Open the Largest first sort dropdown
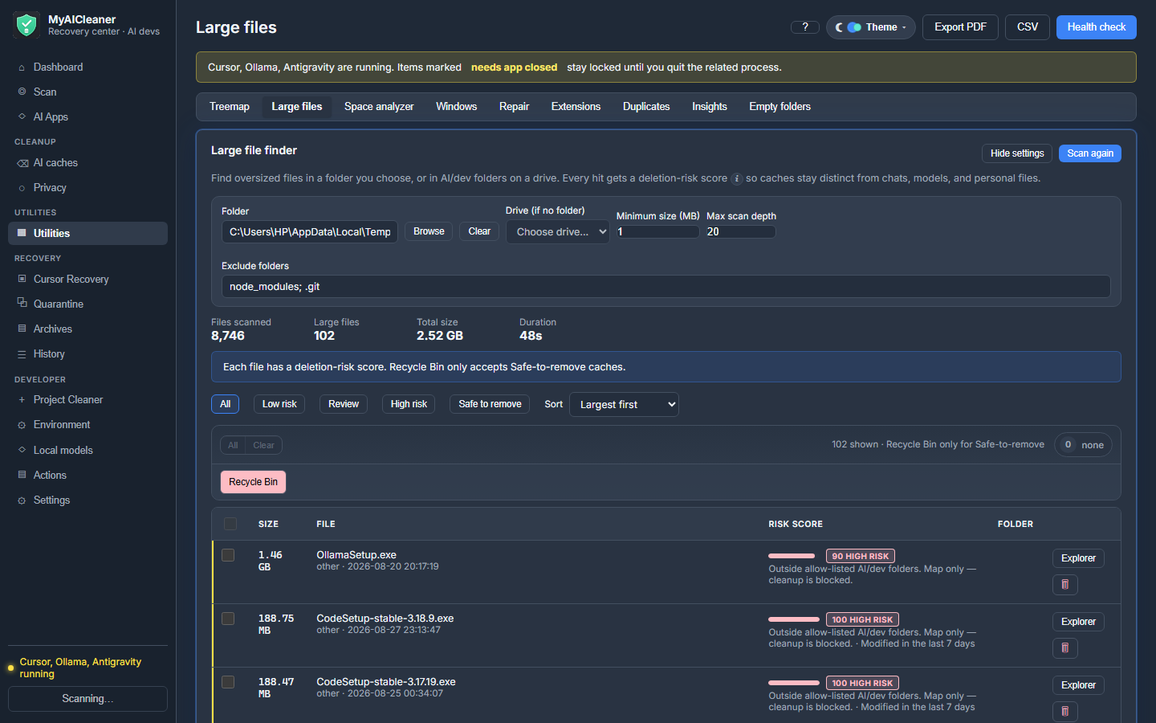 tap(624, 405)
